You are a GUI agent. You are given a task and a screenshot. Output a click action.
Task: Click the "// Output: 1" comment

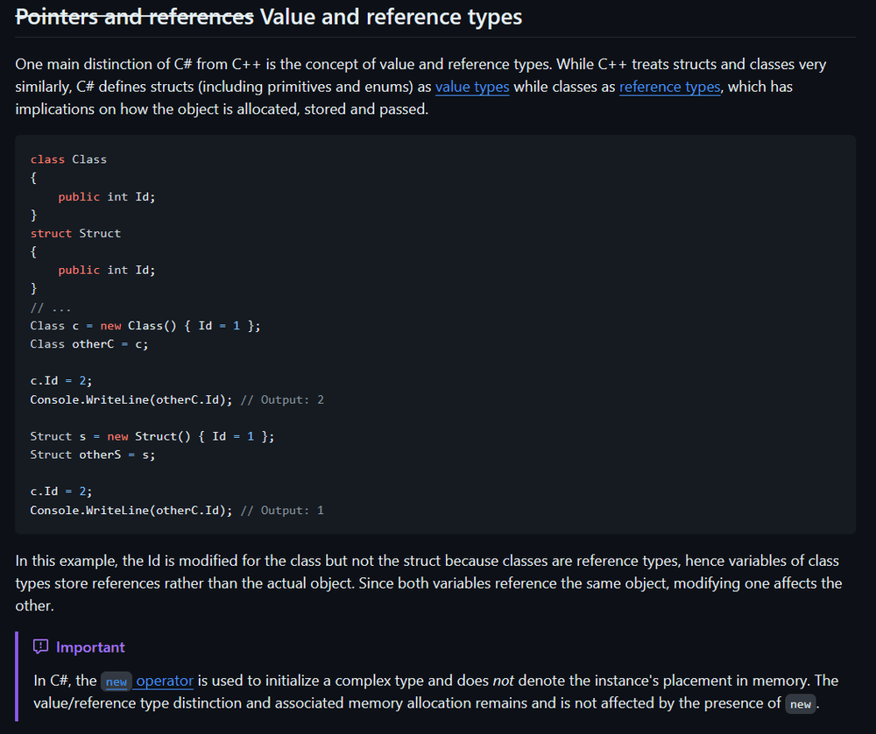(x=281, y=510)
